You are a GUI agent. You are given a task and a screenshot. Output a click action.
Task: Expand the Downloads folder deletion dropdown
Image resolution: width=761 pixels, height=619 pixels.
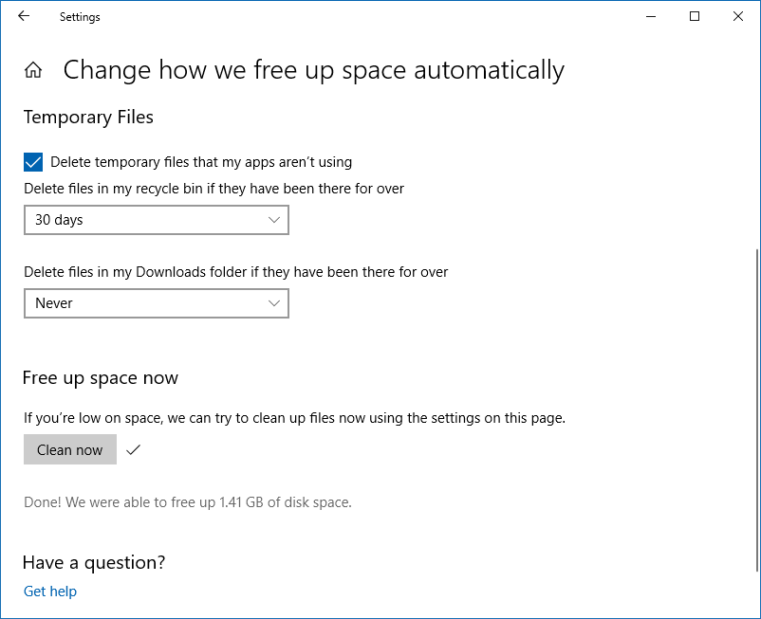156,302
